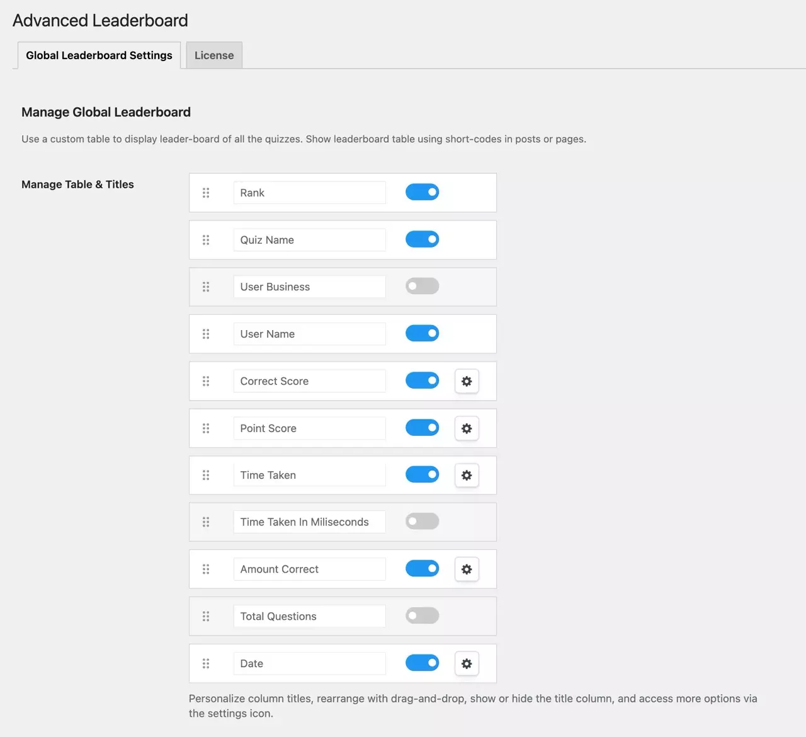Click the "Personalize column titles" help text
This screenshot has height=737, width=806.
tap(473, 706)
